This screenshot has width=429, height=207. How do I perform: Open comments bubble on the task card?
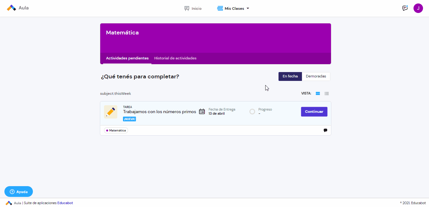pyautogui.click(x=325, y=130)
